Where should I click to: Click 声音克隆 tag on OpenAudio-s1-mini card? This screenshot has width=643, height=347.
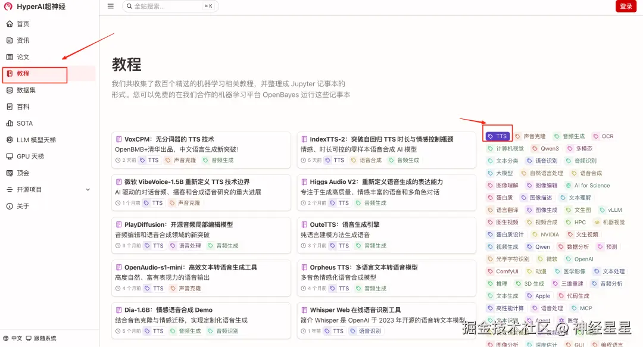(185, 288)
